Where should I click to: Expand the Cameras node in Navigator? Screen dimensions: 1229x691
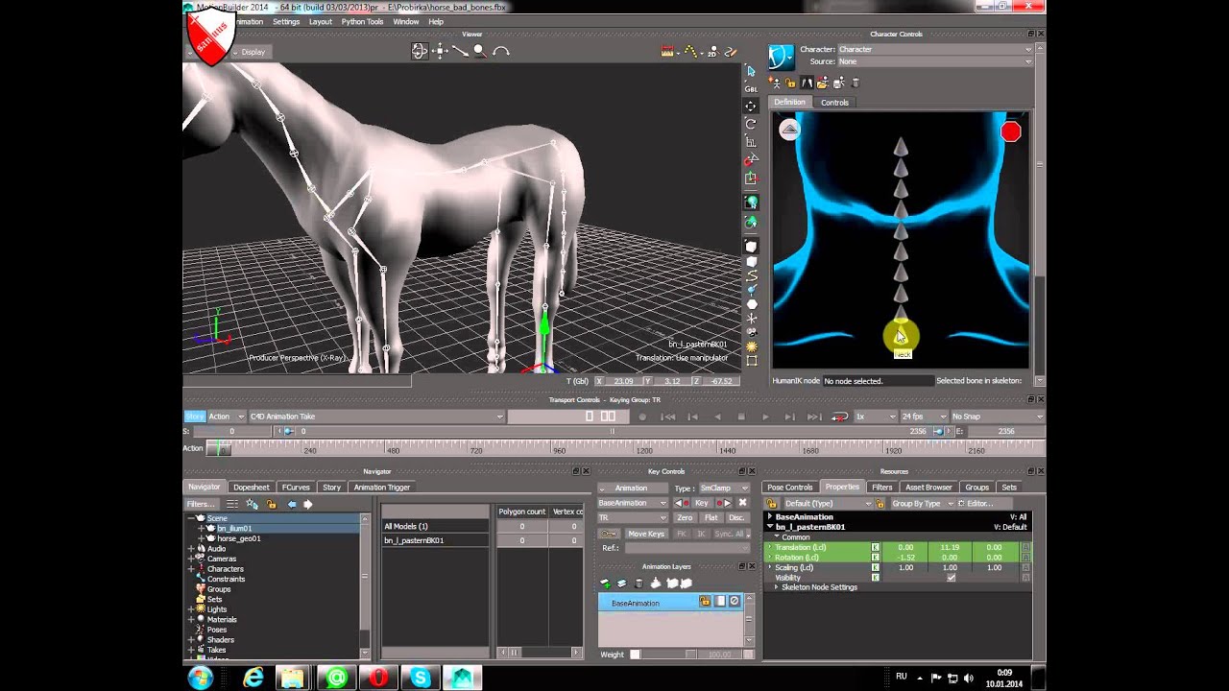point(191,559)
